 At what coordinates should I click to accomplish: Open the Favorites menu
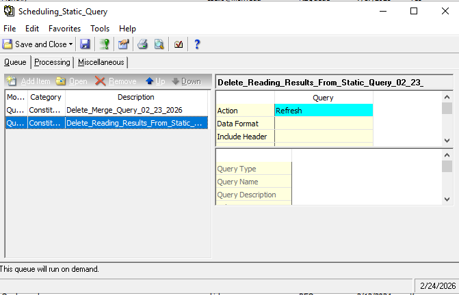click(65, 29)
